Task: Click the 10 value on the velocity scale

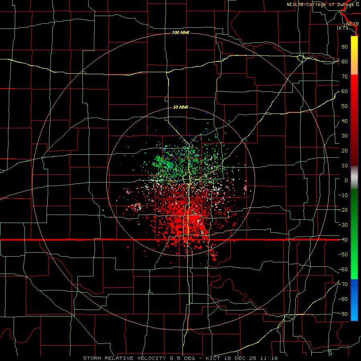Action: [345, 166]
